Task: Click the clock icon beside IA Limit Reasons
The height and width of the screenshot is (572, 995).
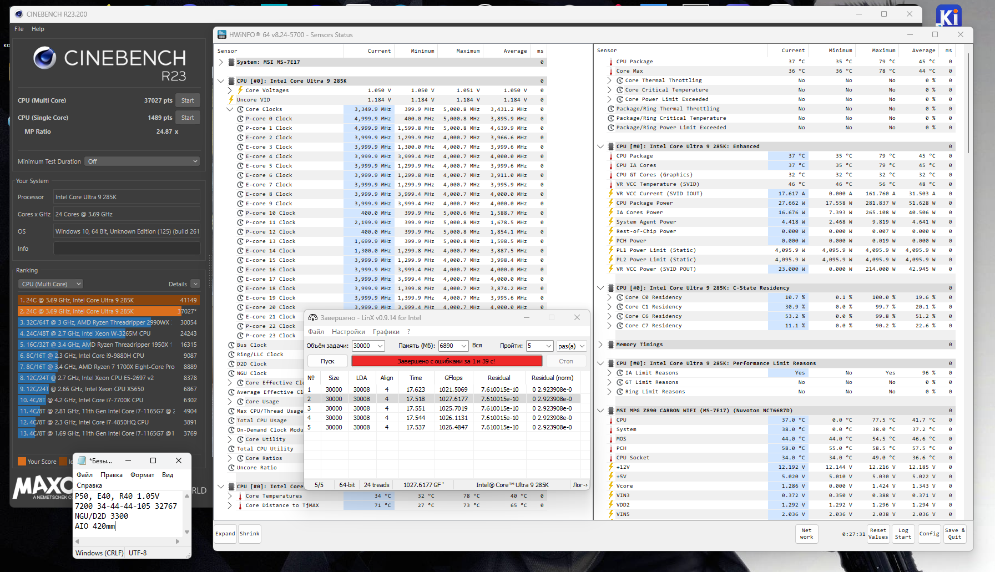Action: point(620,372)
